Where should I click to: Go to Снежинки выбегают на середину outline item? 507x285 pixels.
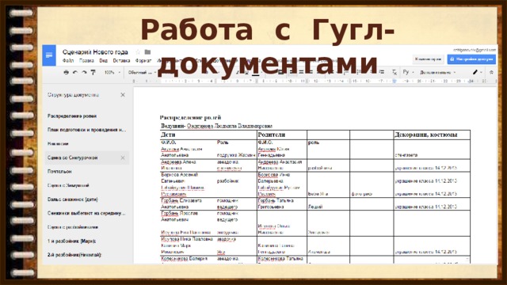[86, 213]
